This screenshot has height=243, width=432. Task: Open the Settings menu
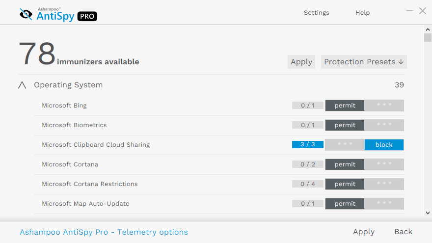coord(316,13)
